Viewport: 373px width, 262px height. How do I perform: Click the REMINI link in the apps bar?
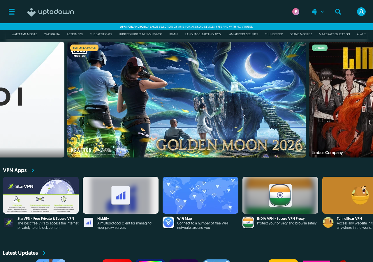coord(174,34)
